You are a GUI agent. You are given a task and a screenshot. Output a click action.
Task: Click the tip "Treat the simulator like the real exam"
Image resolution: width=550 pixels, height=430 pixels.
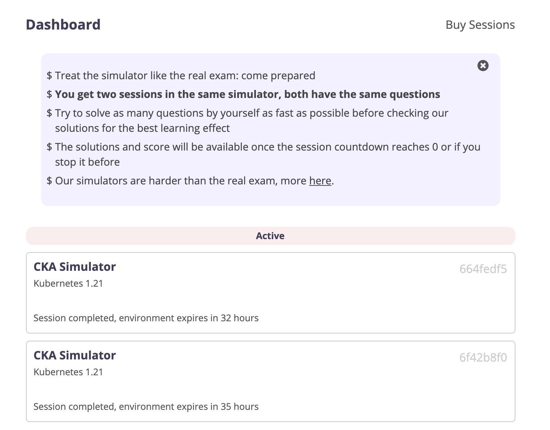[185, 76]
